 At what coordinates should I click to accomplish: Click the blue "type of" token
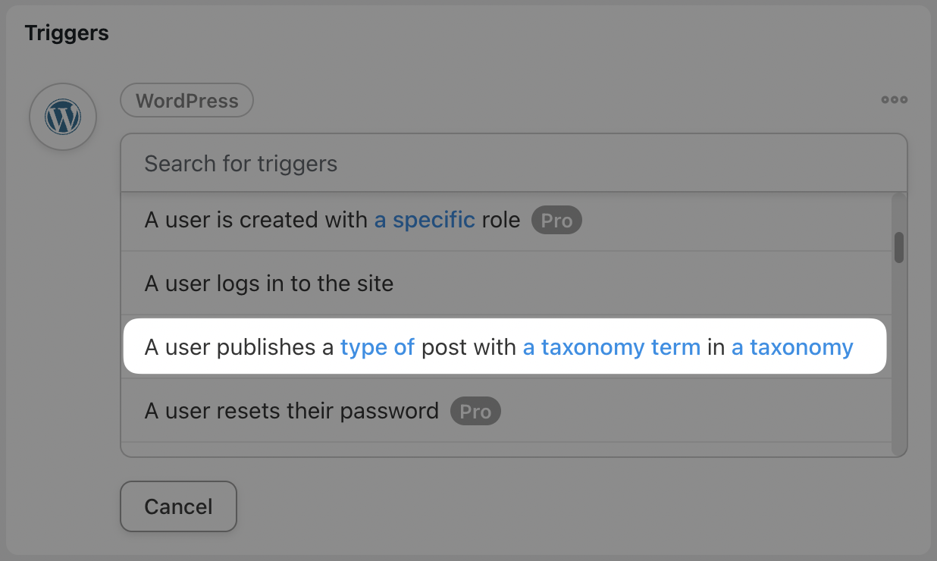pyautogui.click(x=378, y=347)
